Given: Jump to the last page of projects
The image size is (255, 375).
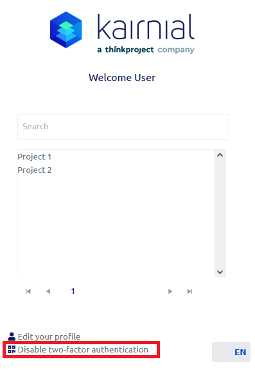Looking at the screenshot, I should pos(190,291).
